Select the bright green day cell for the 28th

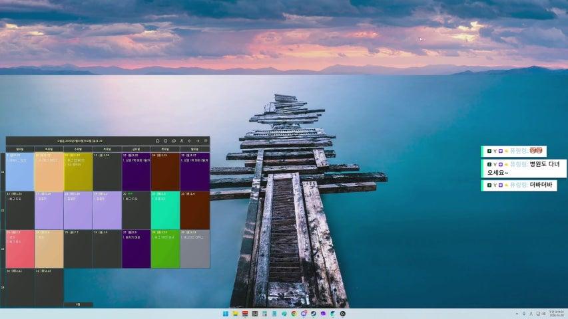[x=165, y=249]
